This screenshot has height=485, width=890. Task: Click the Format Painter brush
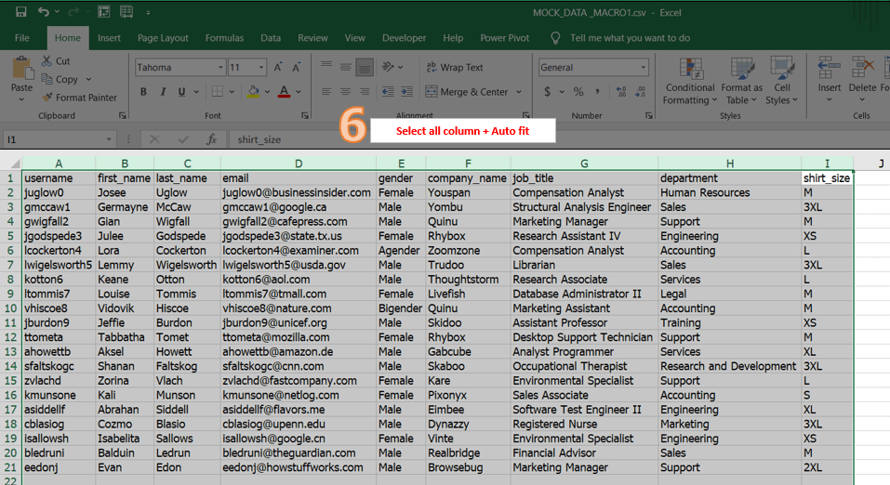click(x=48, y=98)
